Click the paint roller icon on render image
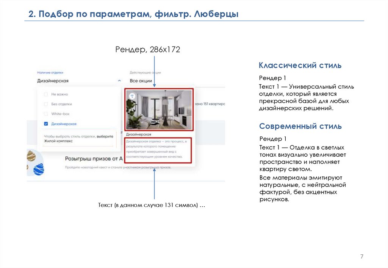The image size is (388, 268). click(131, 96)
